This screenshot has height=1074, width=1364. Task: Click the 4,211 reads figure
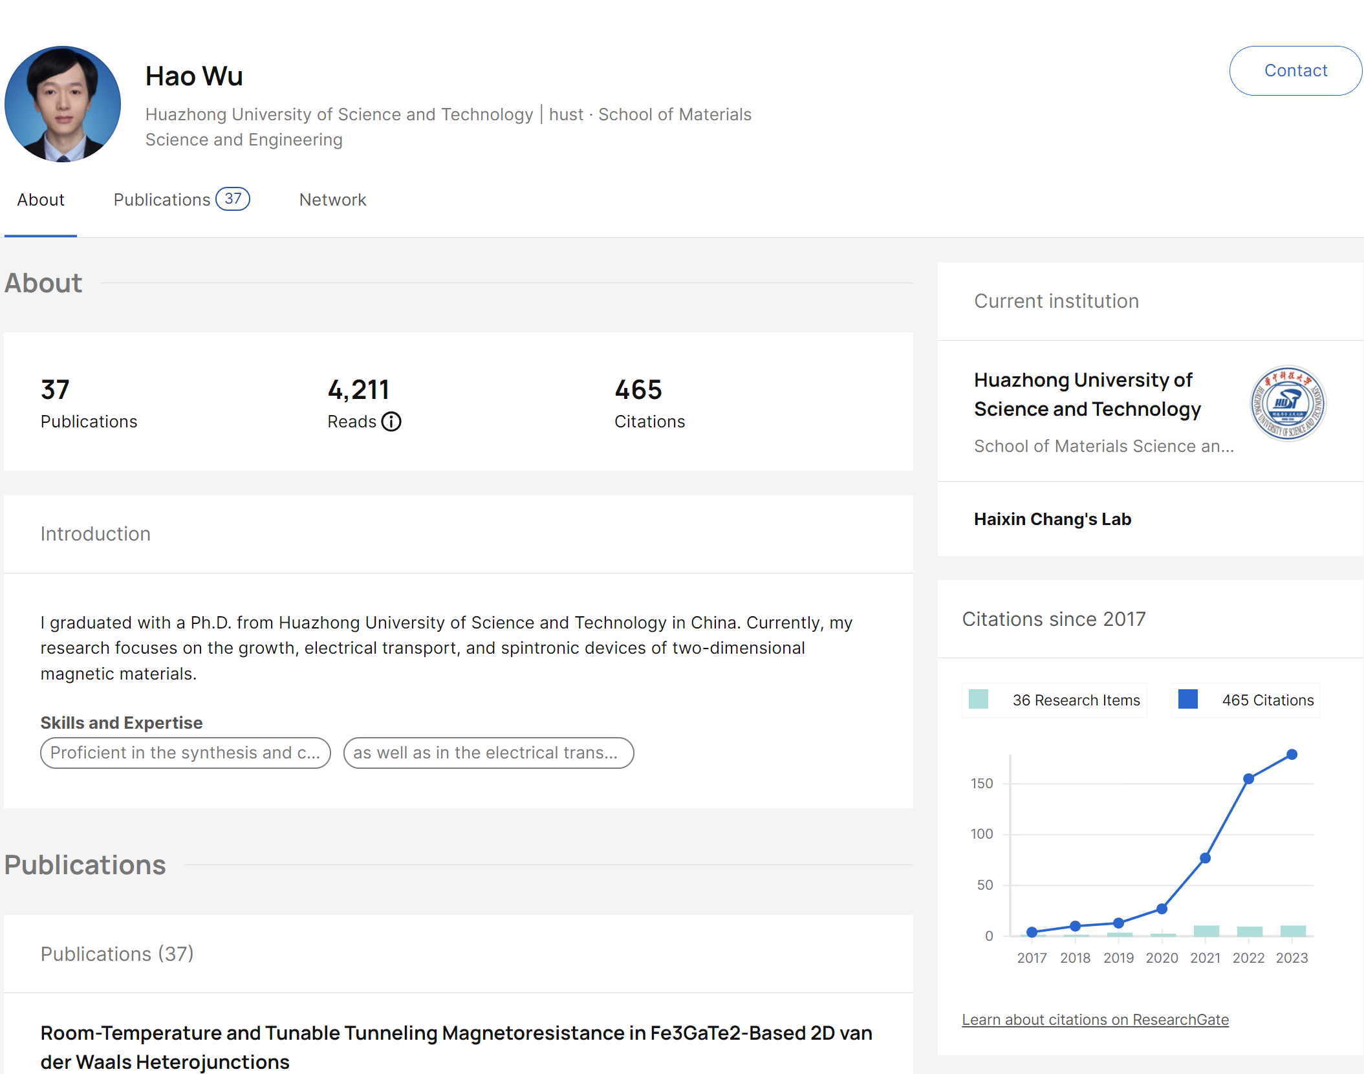(358, 390)
